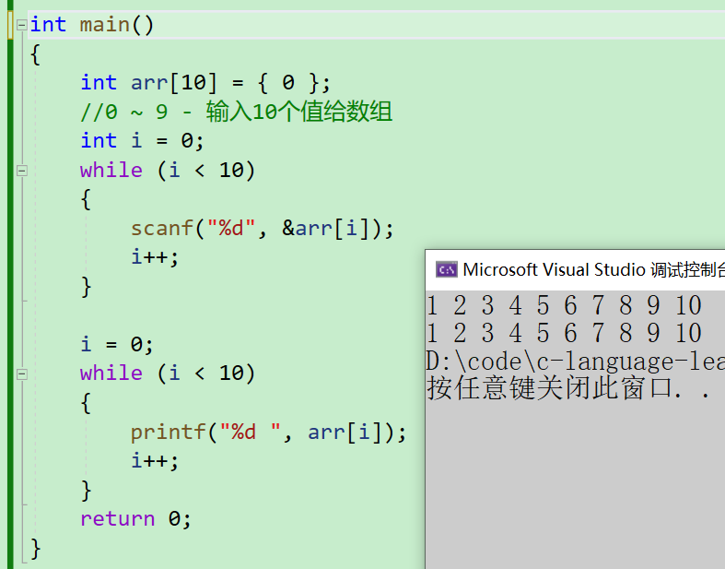Click the second console output number line
The image size is (725, 569).
(x=564, y=333)
